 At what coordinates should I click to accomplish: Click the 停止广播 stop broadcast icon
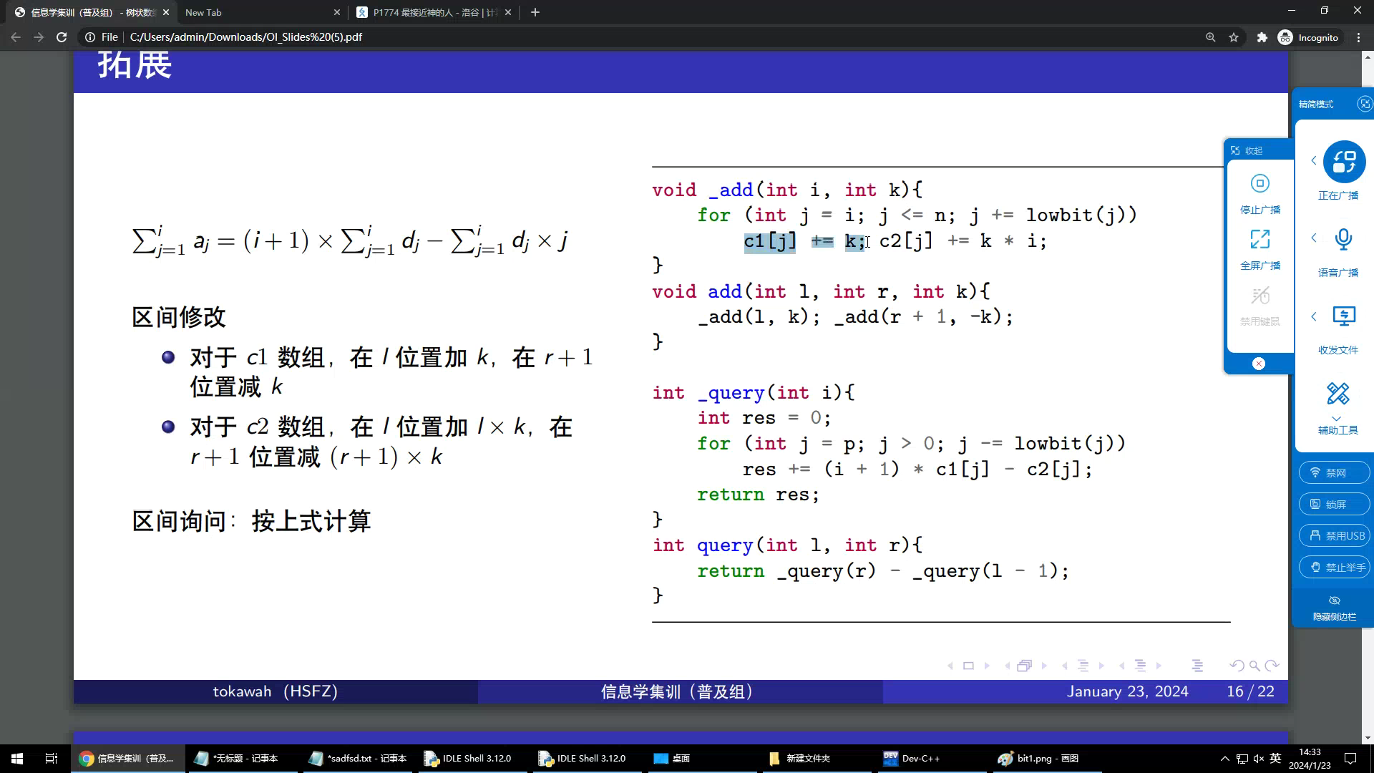pyautogui.click(x=1259, y=184)
